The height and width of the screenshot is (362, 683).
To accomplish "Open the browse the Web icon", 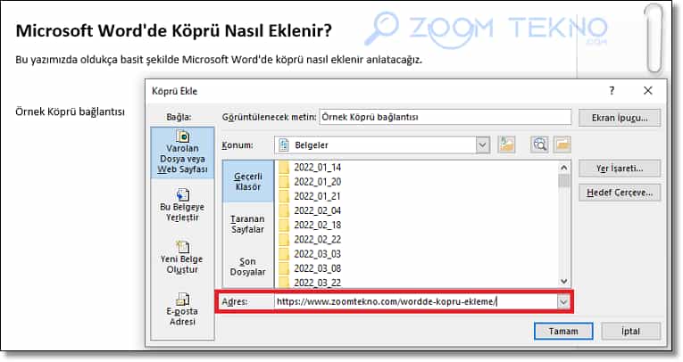I will [539, 144].
